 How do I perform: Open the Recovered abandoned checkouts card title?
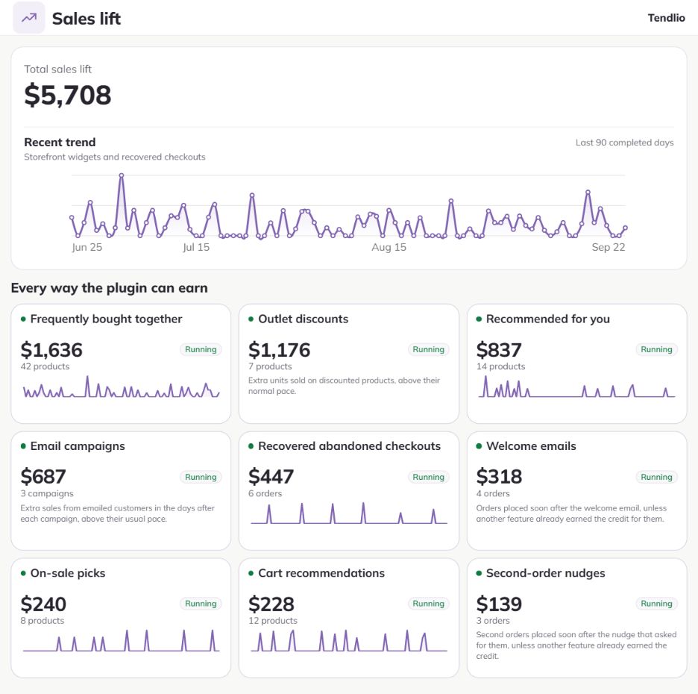click(x=350, y=446)
